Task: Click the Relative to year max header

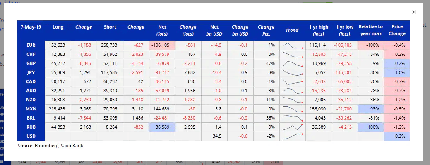Action: [x=371, y=30]
